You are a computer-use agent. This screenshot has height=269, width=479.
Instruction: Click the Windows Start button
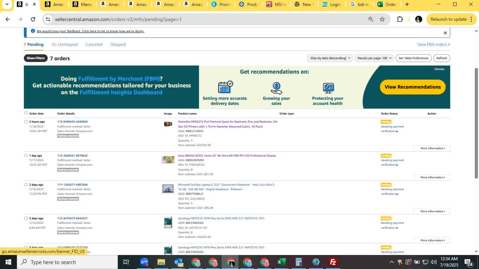(x=8, y=262)
